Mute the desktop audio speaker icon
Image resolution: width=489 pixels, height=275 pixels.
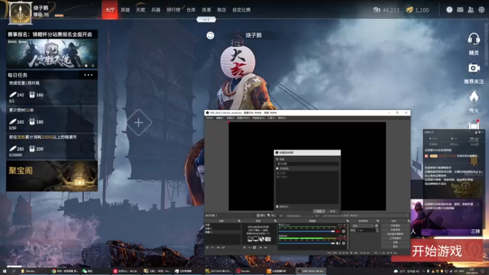point(338,243)
